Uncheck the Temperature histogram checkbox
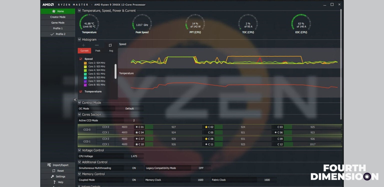The height and width of the screenshot is (187, 384). [x=81, y=92]
